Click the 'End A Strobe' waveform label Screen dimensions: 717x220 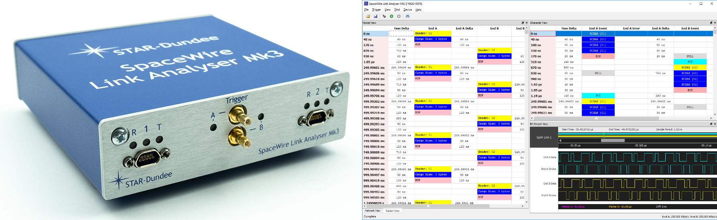(549, 169)
